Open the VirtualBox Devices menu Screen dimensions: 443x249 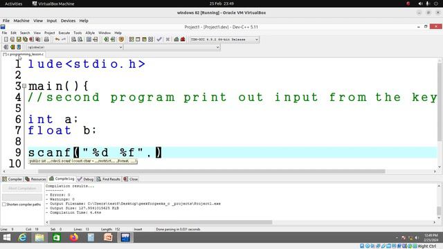coord(68,21)
